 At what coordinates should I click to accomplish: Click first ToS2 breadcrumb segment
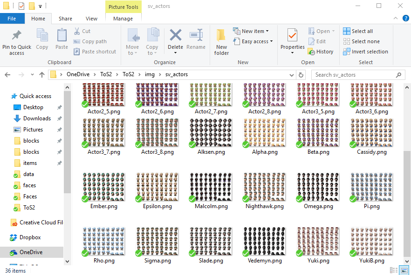106,74
